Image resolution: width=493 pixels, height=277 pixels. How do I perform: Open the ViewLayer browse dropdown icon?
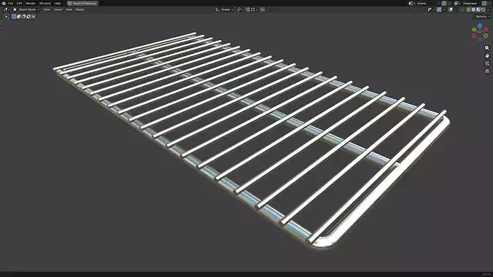(457, 3)
